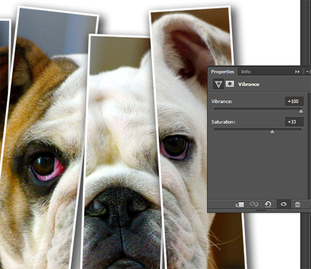311x269 pixels.
Task: Select the Vibrance adjustment icon
Action: pyautogui.click(x=218, y=84)
